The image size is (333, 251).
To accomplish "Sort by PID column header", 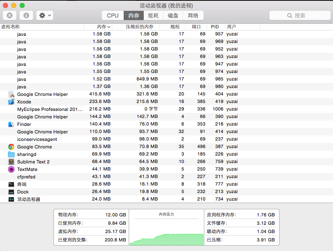I will 216,27.
